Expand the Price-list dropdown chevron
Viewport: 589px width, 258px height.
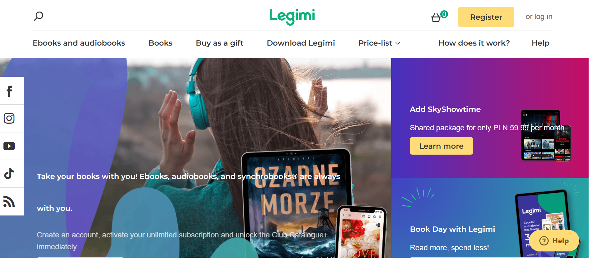(398, 43)
